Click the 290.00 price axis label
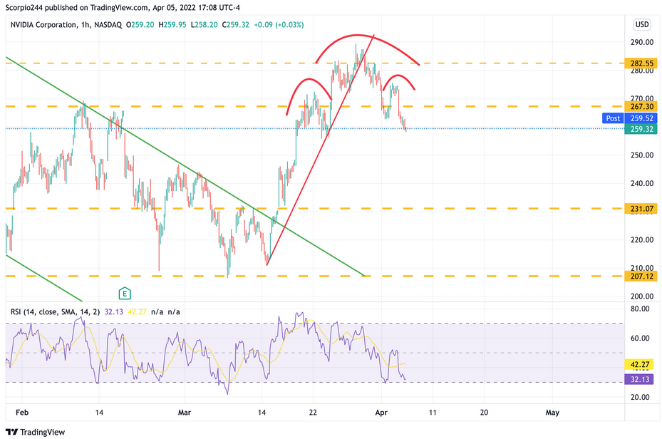The width and height of the screenshot is (662, 439). pyautogui.click(x=642, y=42)
